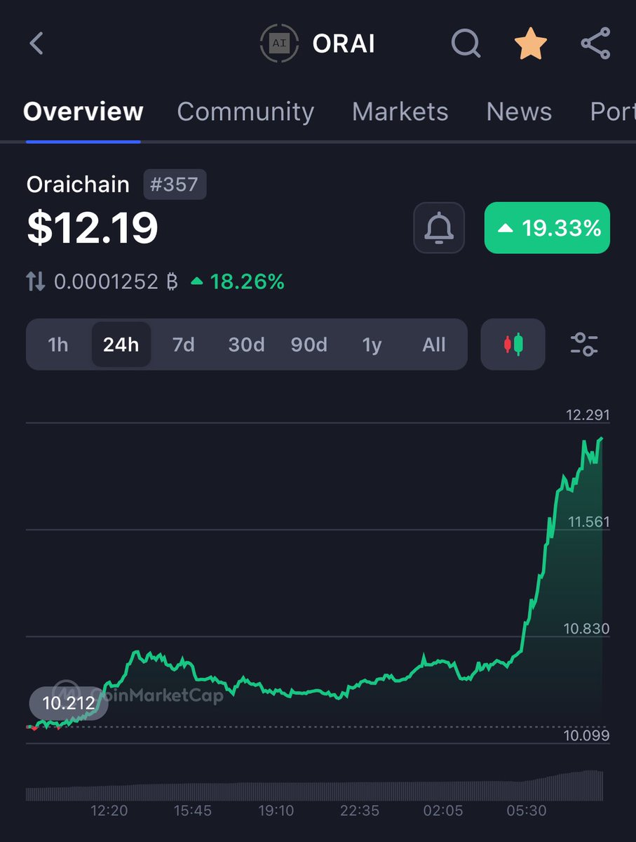Tap the back arrow

(x=36, y=43)
